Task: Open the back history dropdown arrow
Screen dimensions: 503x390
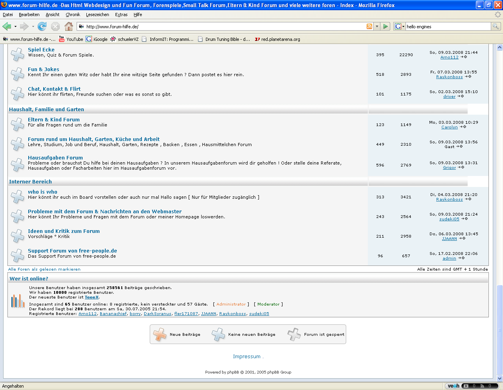Action: point(15,27)
